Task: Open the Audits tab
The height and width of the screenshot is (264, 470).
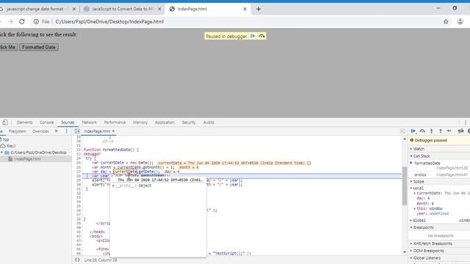Action: [x=209, y=122]
